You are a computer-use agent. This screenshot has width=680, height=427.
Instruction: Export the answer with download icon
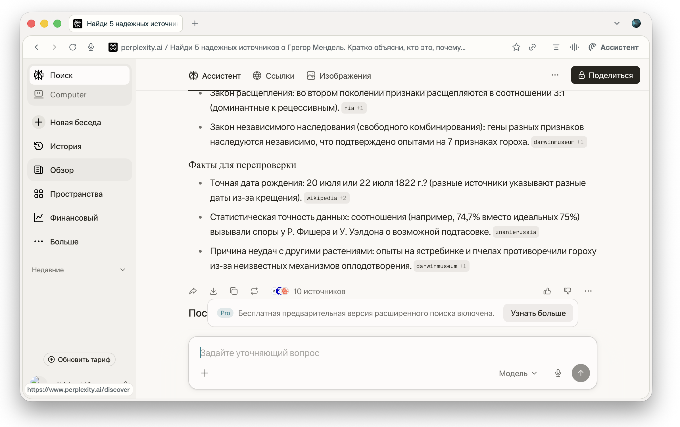pos(213,291)
